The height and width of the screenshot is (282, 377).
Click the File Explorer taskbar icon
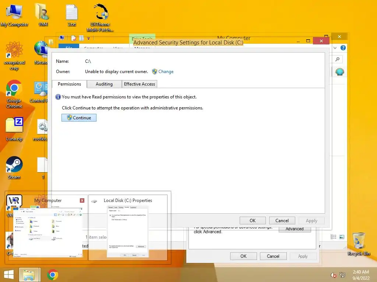tap(29, 275)
